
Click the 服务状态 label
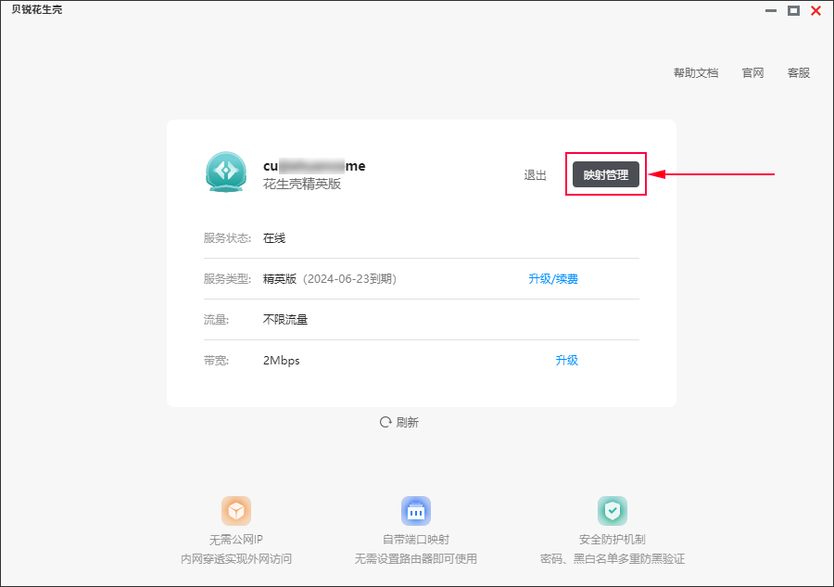[227, 238]
